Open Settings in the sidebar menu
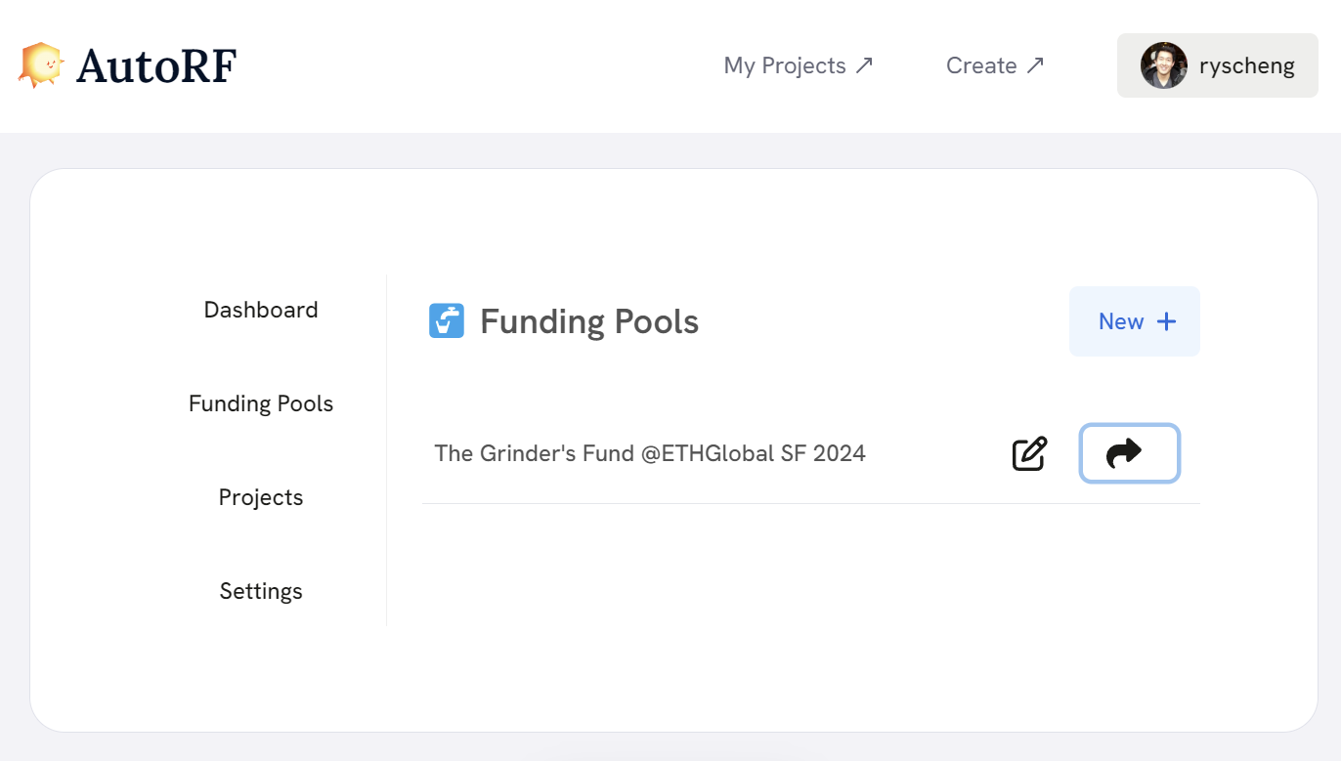The image size is (1341, 761). point(261,591)
